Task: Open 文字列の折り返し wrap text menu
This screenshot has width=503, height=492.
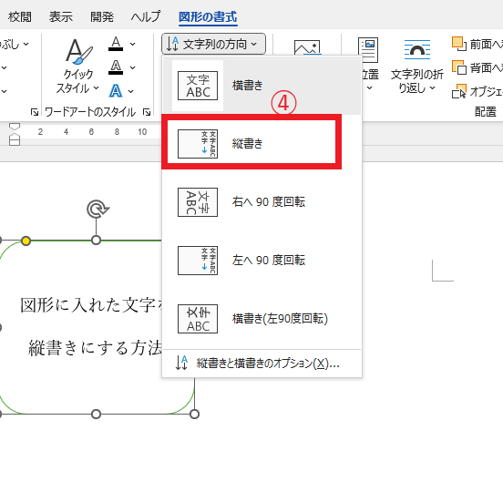Action: (416, 66)
